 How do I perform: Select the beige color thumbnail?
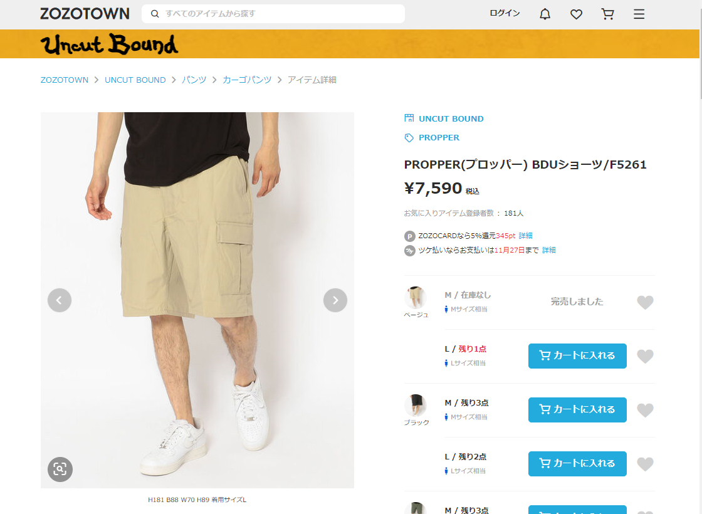(x=416, y=297)
